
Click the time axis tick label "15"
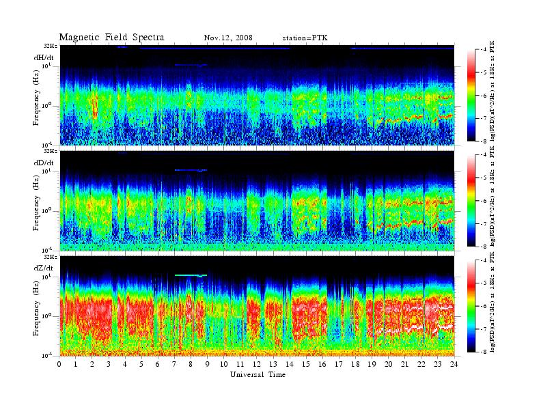[x=306, y=364]
